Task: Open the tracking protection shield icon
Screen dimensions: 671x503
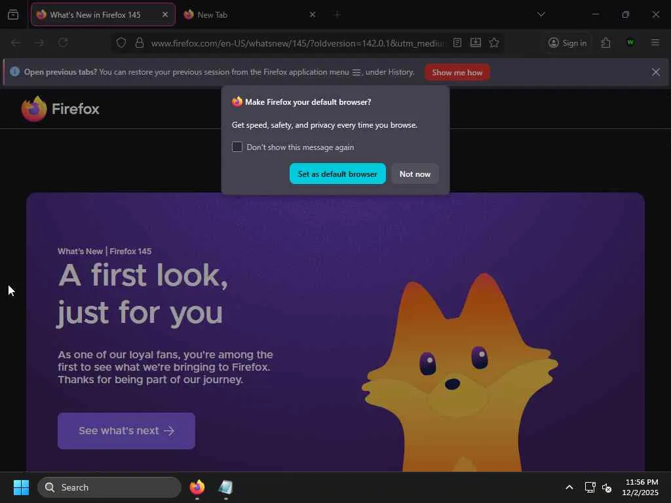Action: click(x=121, y=43)
